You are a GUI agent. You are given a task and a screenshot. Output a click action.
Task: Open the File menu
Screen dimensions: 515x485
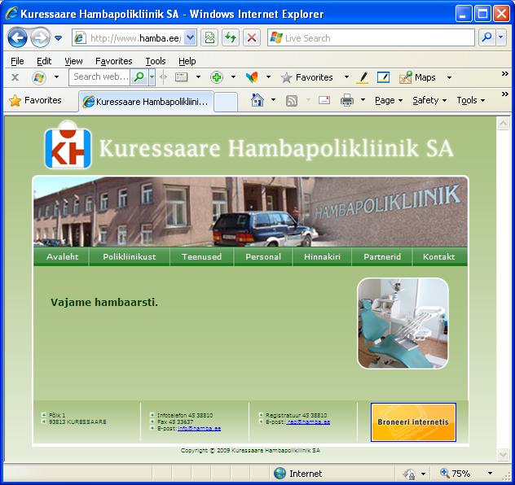click(17, 61)
